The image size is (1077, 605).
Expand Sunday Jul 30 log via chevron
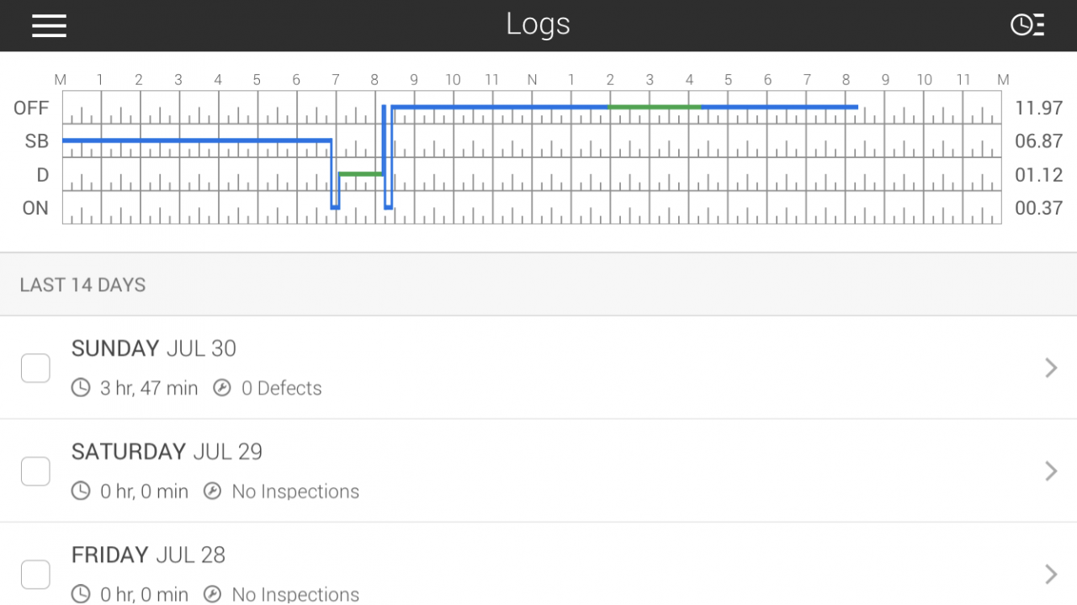[x=1051, y=368]
